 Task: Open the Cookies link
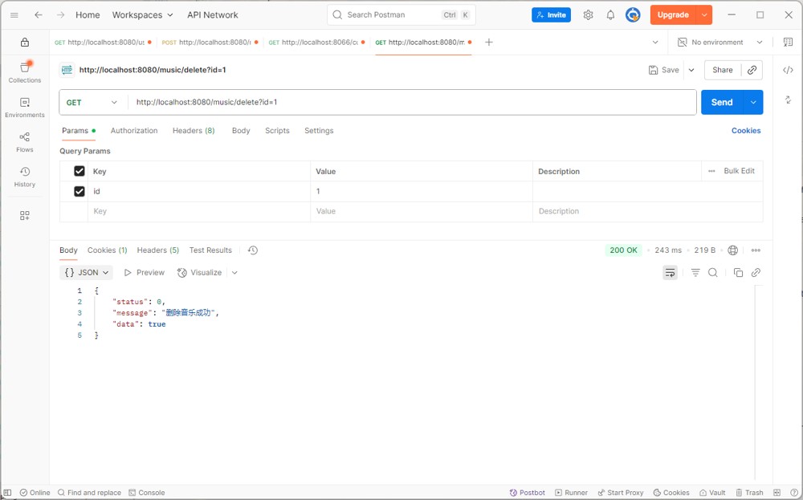(x=746, y=131)
